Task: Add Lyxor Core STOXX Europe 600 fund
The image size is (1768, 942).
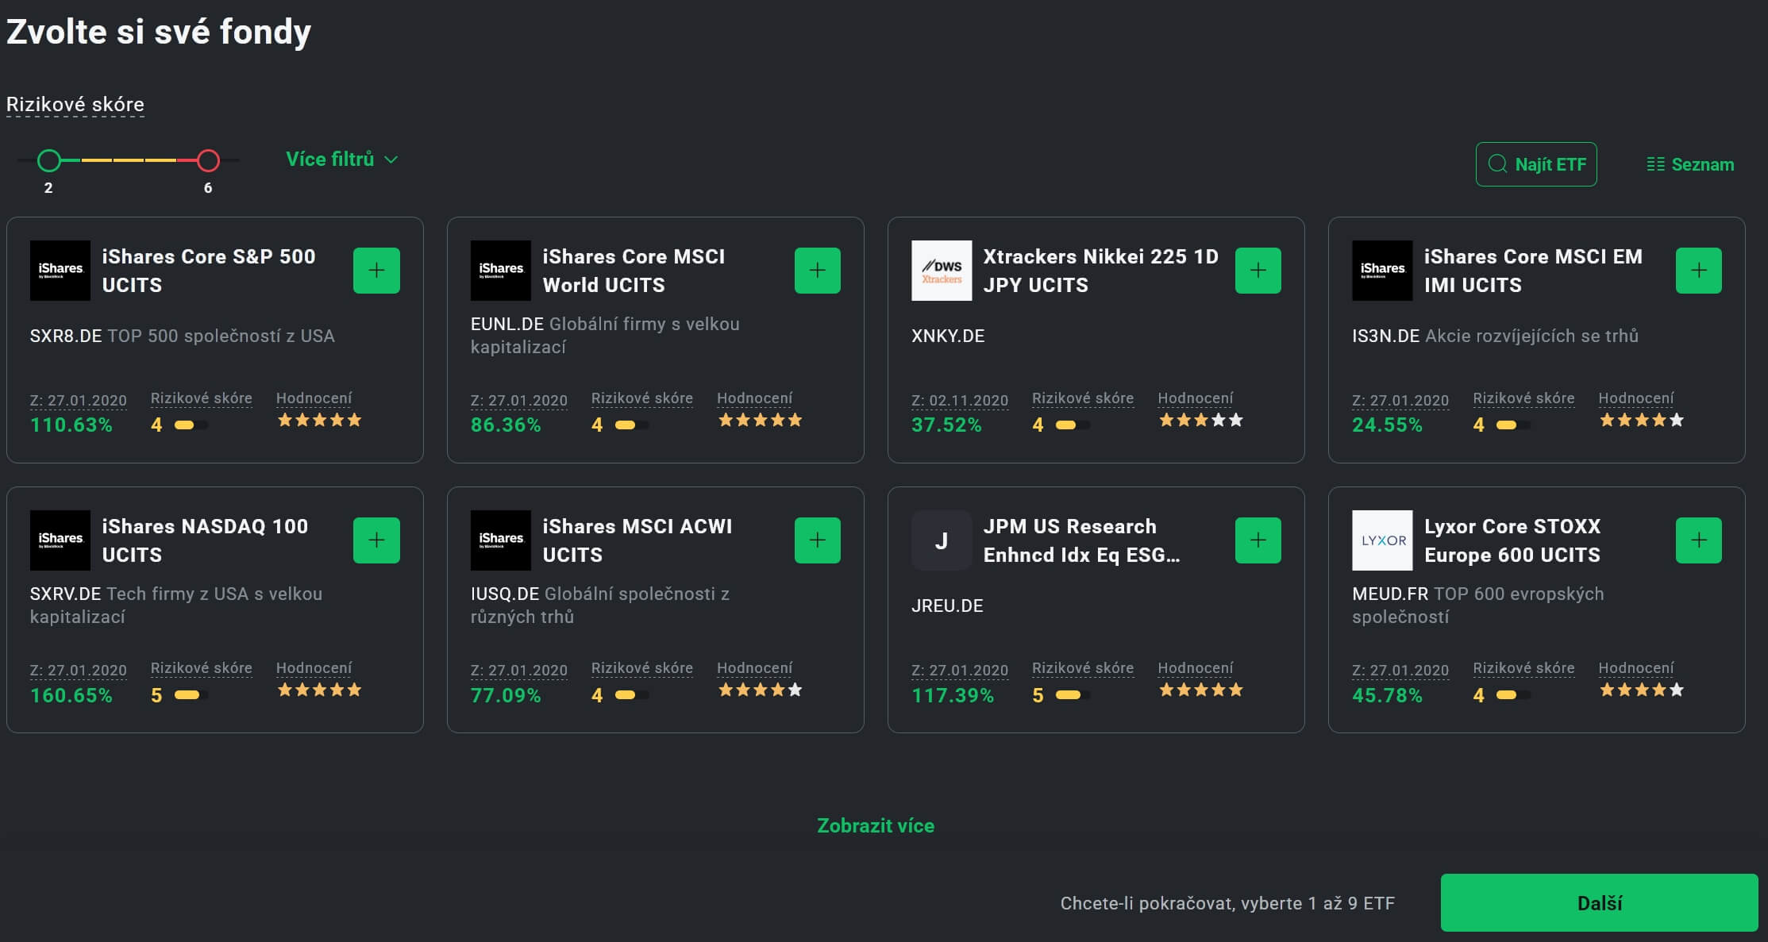Action: coord(1698,540)
